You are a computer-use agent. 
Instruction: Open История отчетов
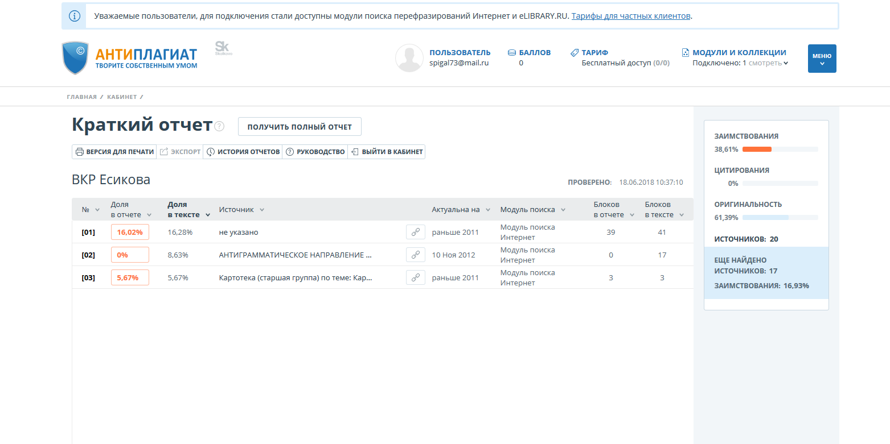[243, 152]
